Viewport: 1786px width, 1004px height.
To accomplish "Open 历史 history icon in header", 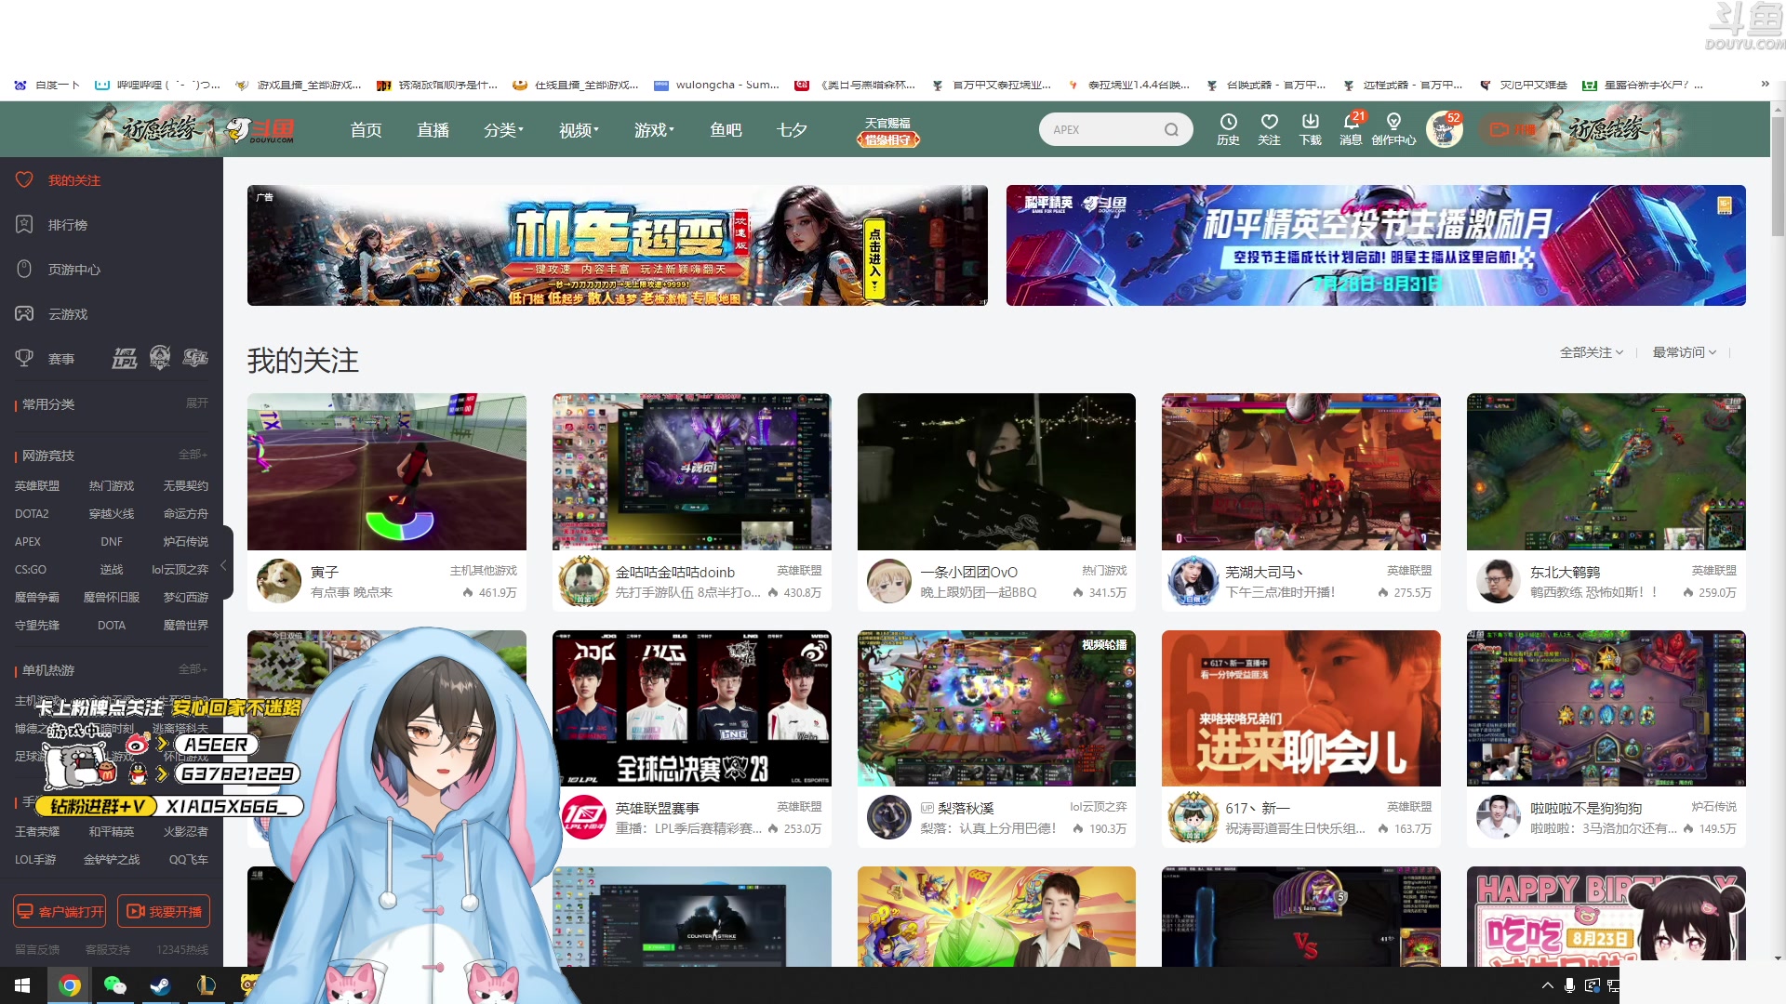I will 1228,129.
